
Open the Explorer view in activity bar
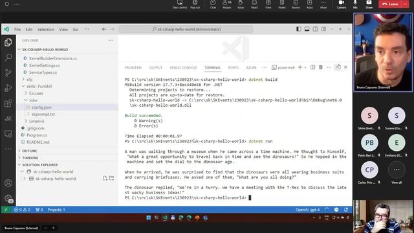(x=8, y=42)
